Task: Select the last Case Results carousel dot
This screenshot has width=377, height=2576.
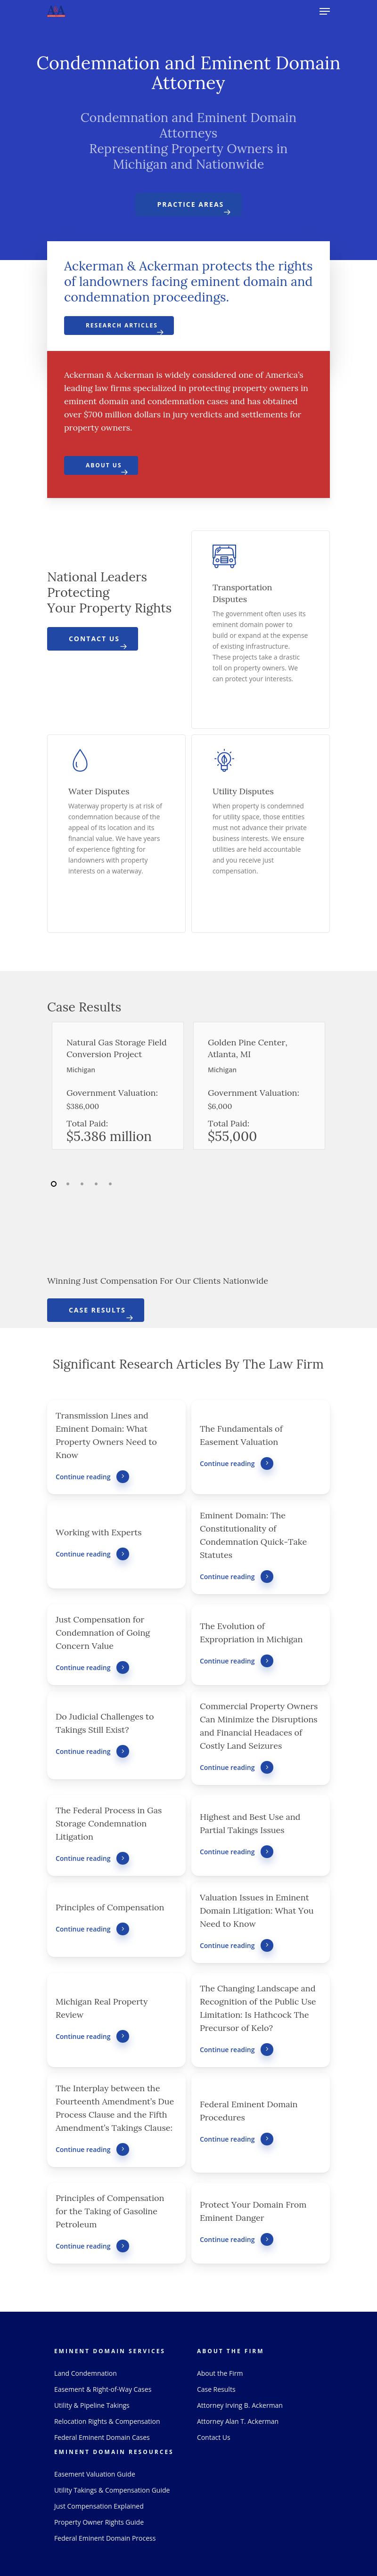Action: click(x=110, y=1184)
